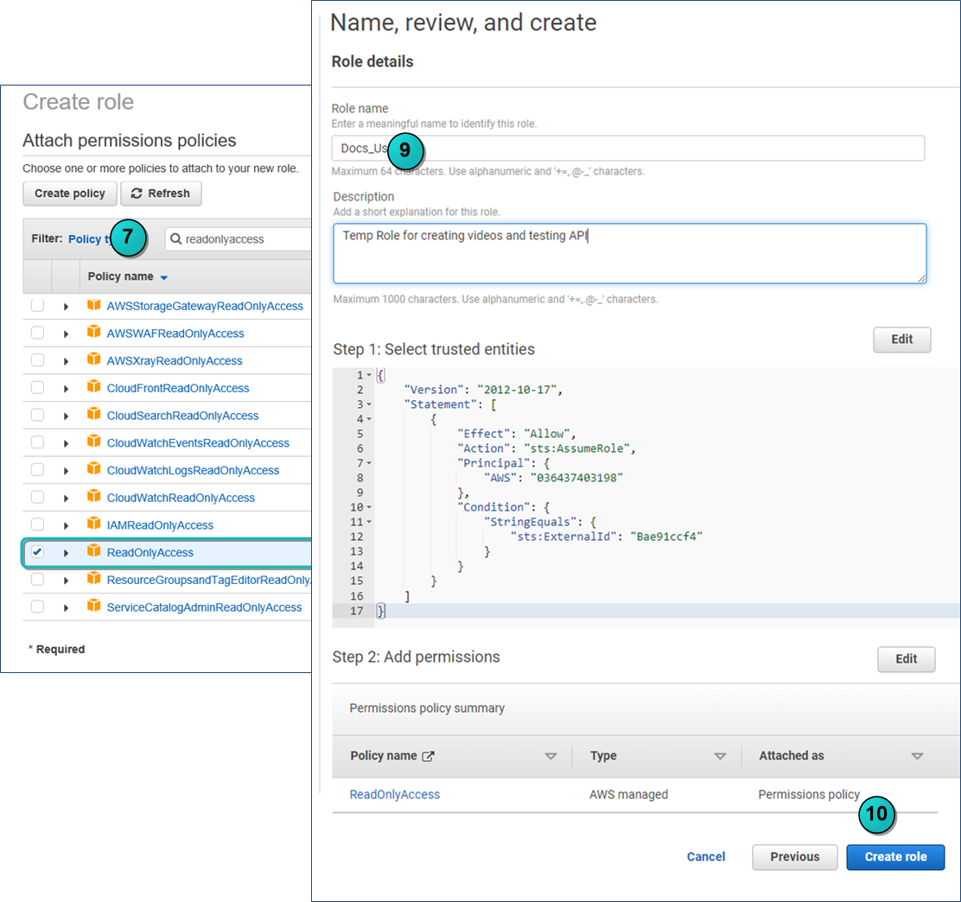
Task: Click the IAMReadOnlyAccess policy box icon
Action: tap(93, 524)
